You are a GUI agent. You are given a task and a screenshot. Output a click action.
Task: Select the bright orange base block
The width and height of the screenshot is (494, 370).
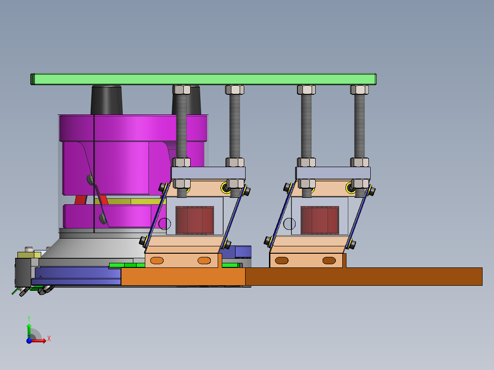click(x=183, y=277)
